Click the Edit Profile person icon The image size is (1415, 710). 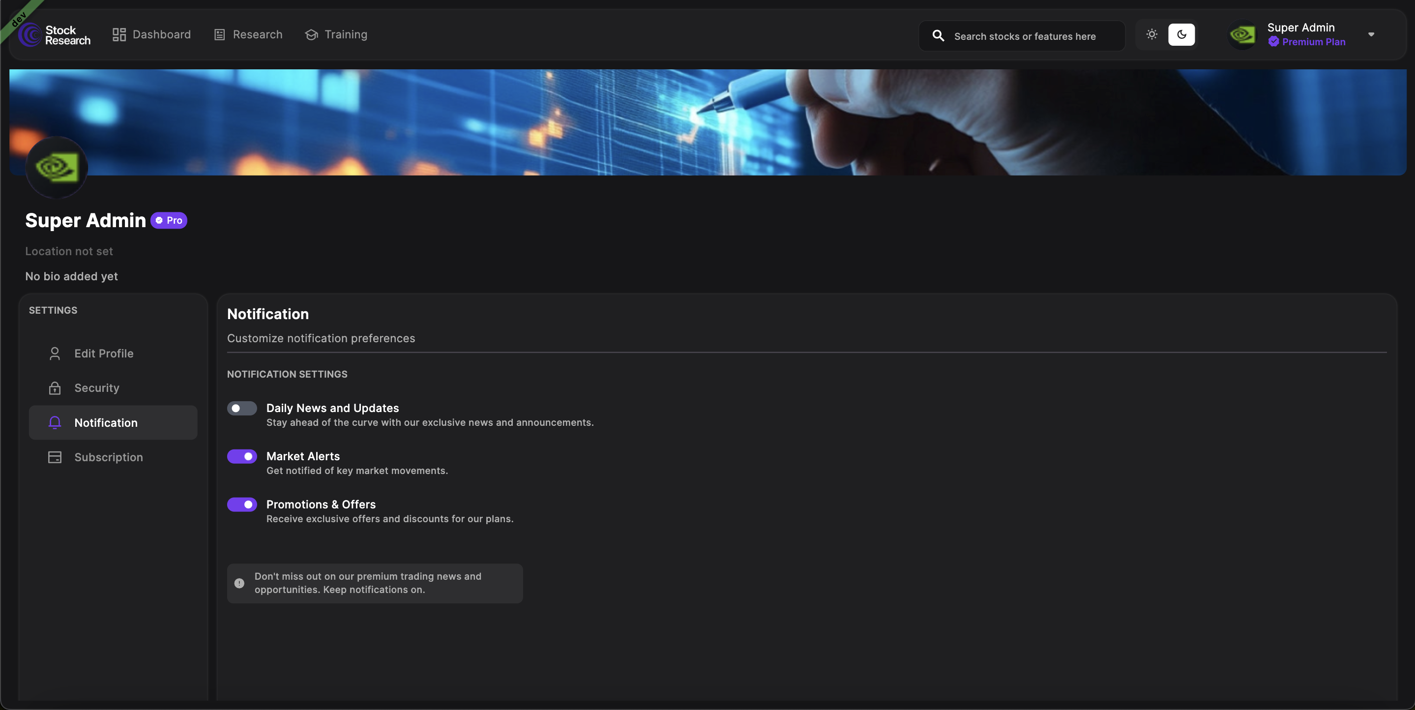point(55,354)
